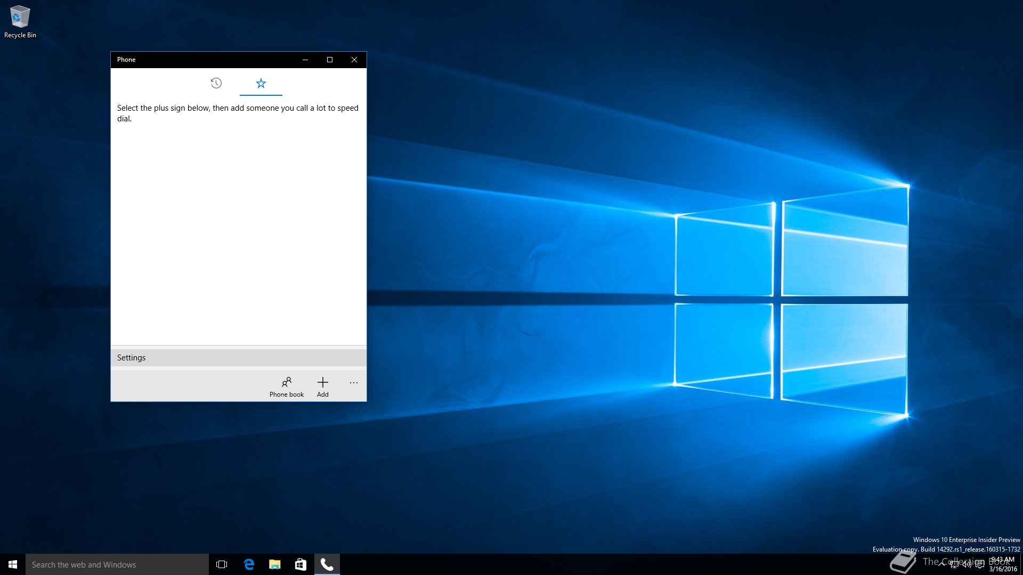Close the Phone app window
The height and width of the screenshot is (575, 1023).
pos(354,60)
